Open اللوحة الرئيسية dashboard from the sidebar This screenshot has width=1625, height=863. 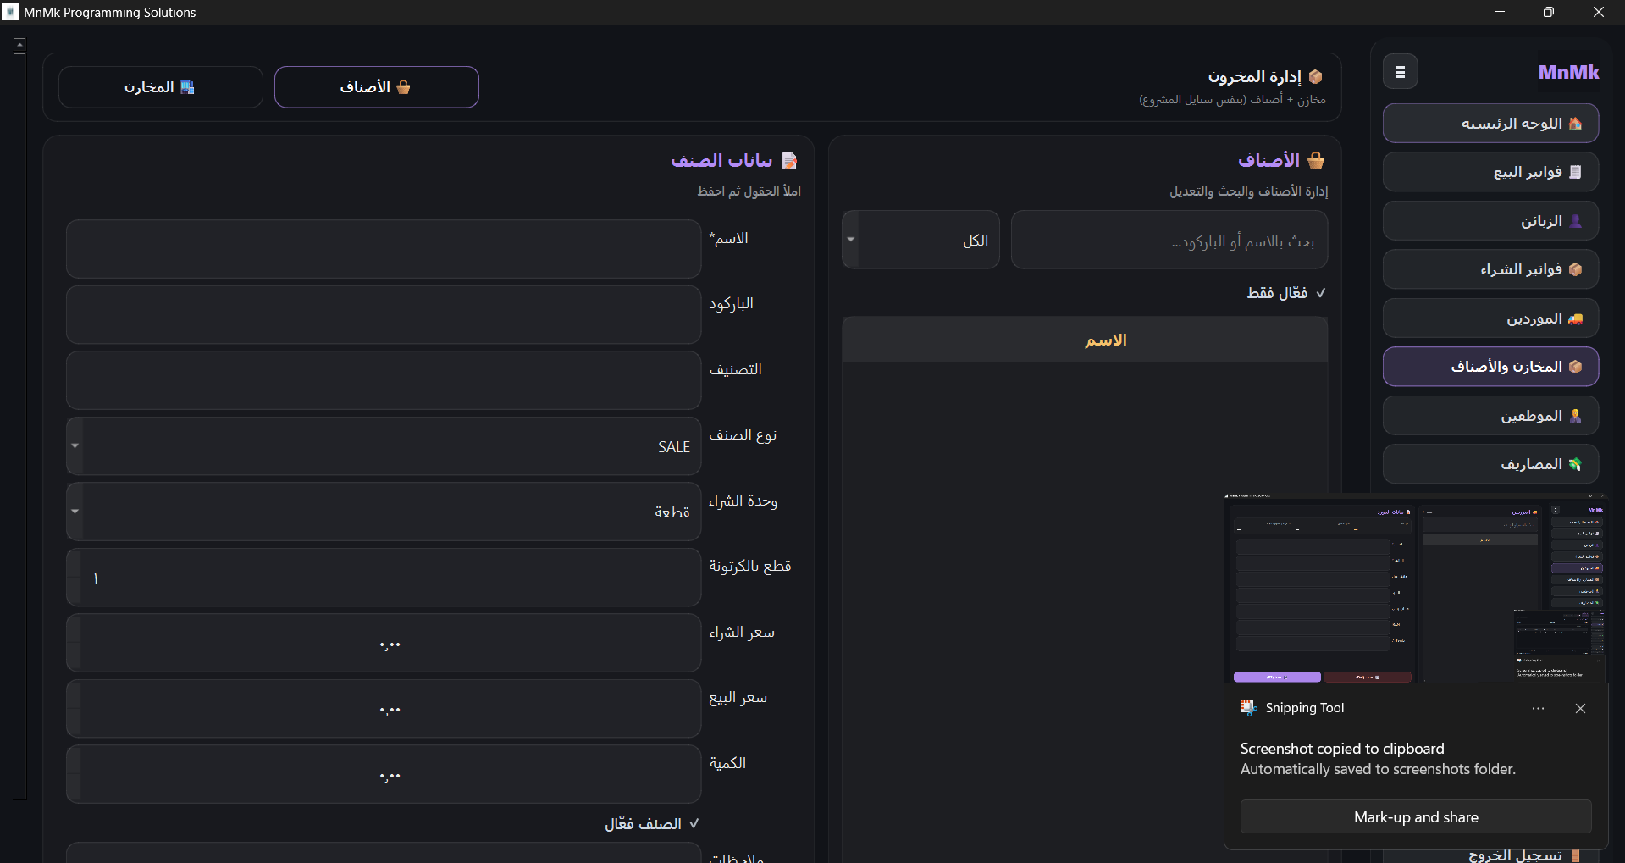1490,124
